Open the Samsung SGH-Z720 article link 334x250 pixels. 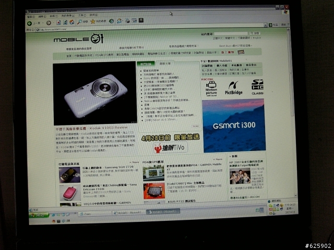point(108,167)
